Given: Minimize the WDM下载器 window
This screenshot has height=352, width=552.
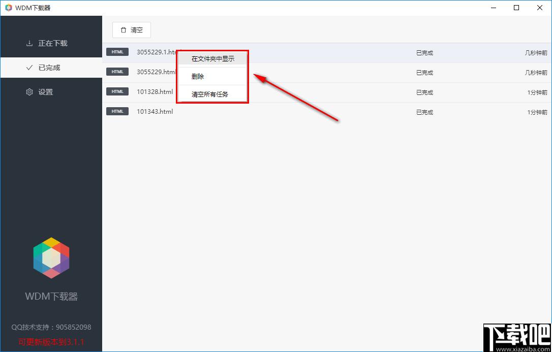Looking at the screenshot, I should (494, 8).
